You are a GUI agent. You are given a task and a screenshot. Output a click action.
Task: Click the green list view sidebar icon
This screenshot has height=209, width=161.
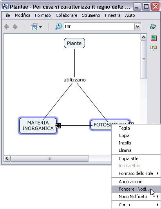pos(154,38)
